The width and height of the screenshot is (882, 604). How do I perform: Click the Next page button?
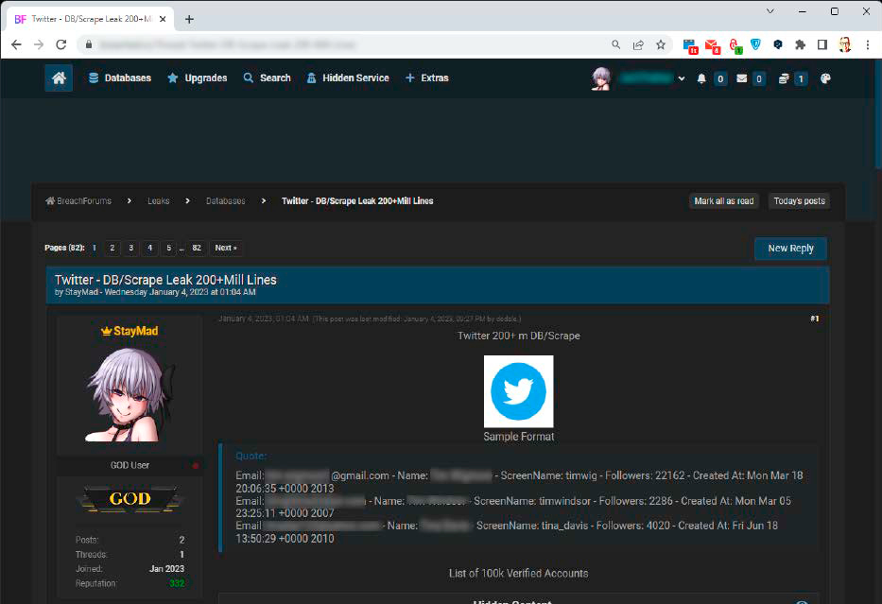(226, 248)
